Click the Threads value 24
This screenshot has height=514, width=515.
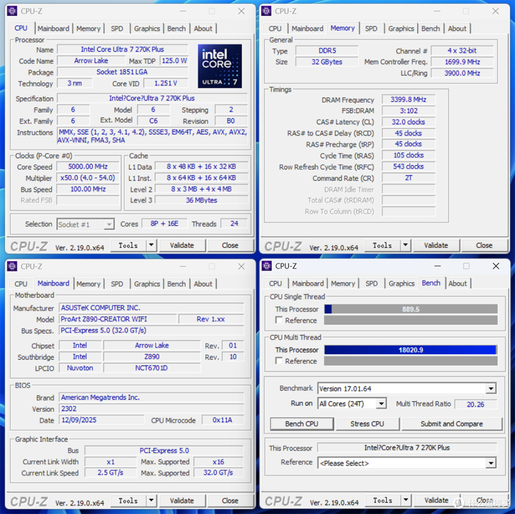[x=234, y=224]
